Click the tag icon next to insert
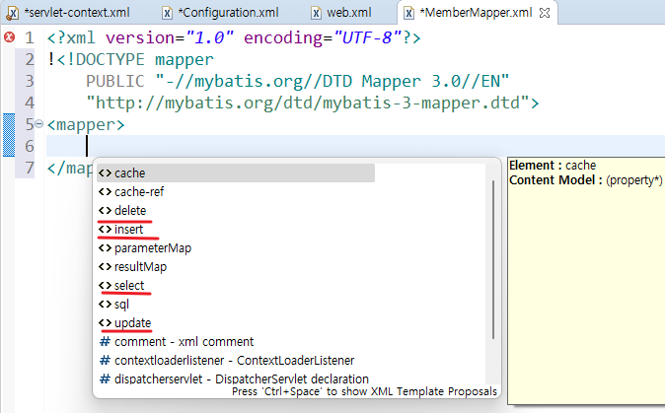 [105, 229]
